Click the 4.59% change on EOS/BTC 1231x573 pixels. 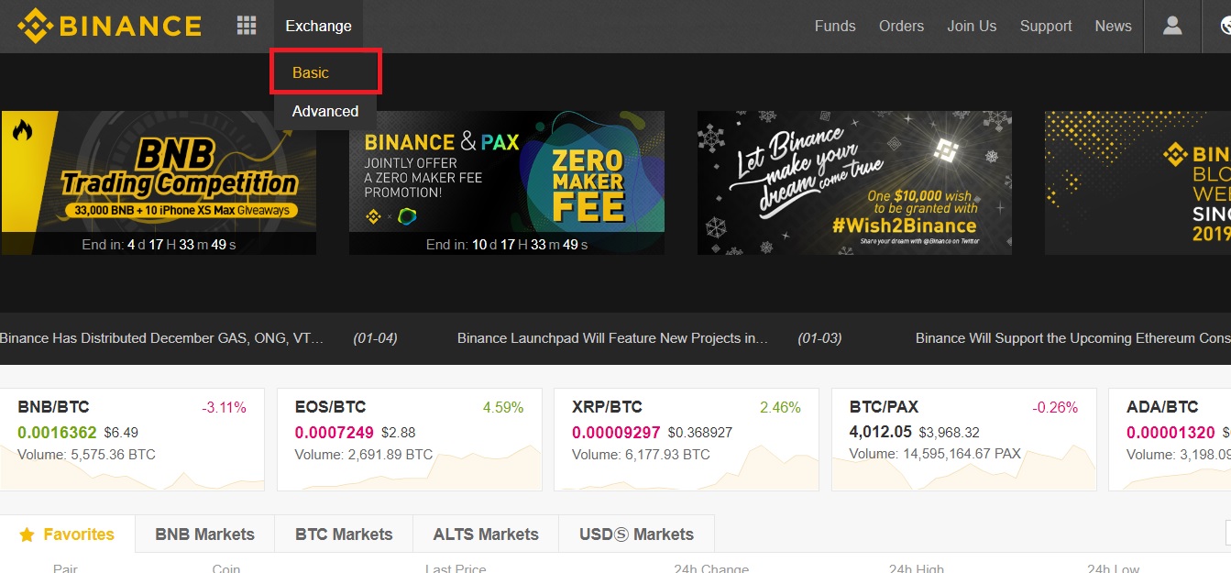[x=503, y=407]
